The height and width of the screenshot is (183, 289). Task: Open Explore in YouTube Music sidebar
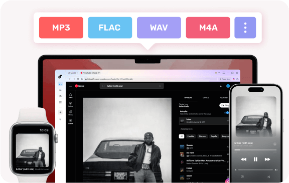pyautogui.click(x=70, y=104)
